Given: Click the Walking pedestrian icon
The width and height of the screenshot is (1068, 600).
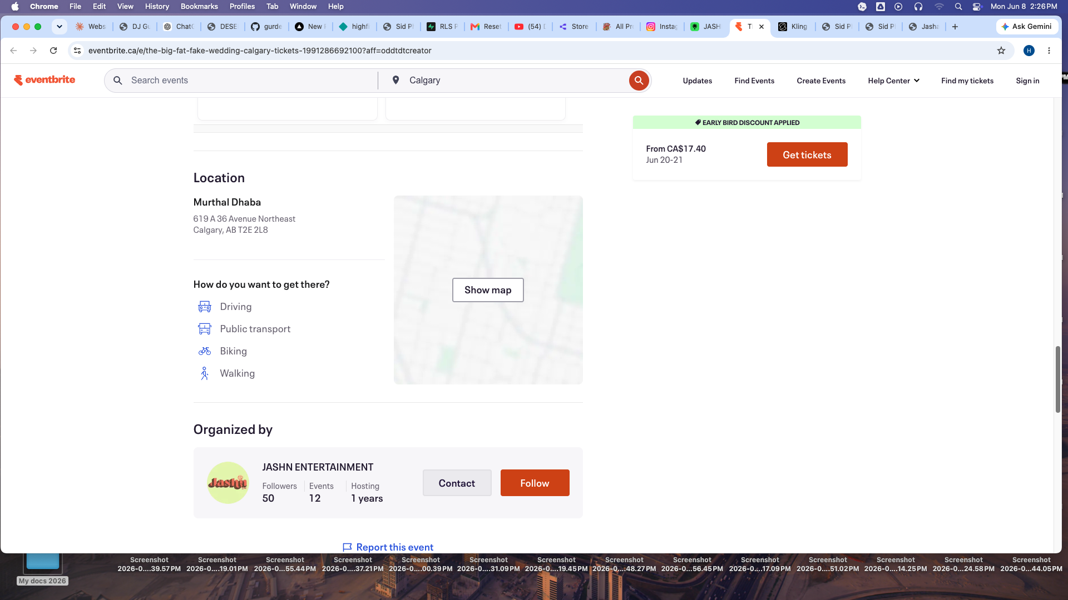Looking at the screenshot, I should [x=204, y=373].
